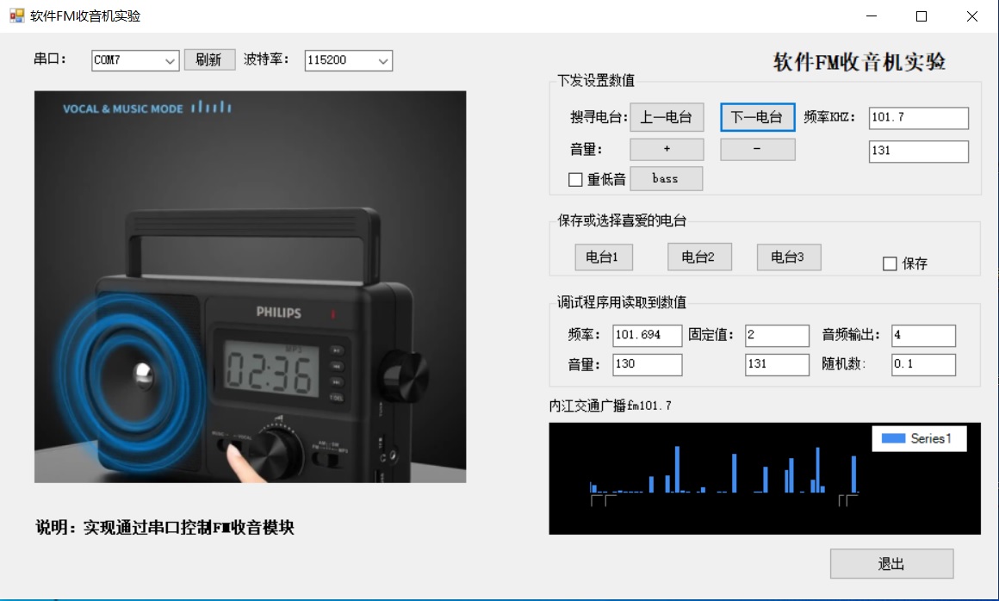Click the 下发设置数值 group label

pyautogui.click(x=596, y=80)
